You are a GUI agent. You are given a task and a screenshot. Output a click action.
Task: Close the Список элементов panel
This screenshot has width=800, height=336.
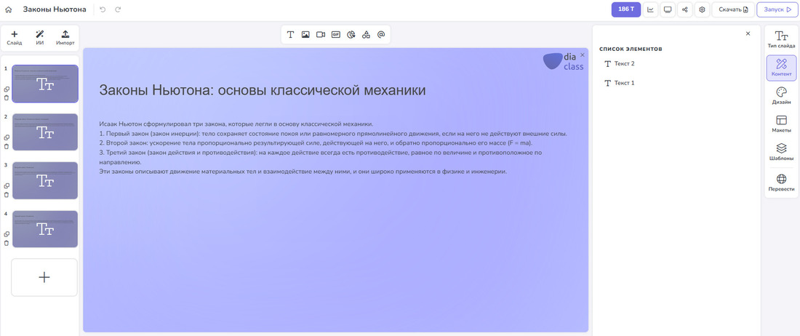(748, 33)
